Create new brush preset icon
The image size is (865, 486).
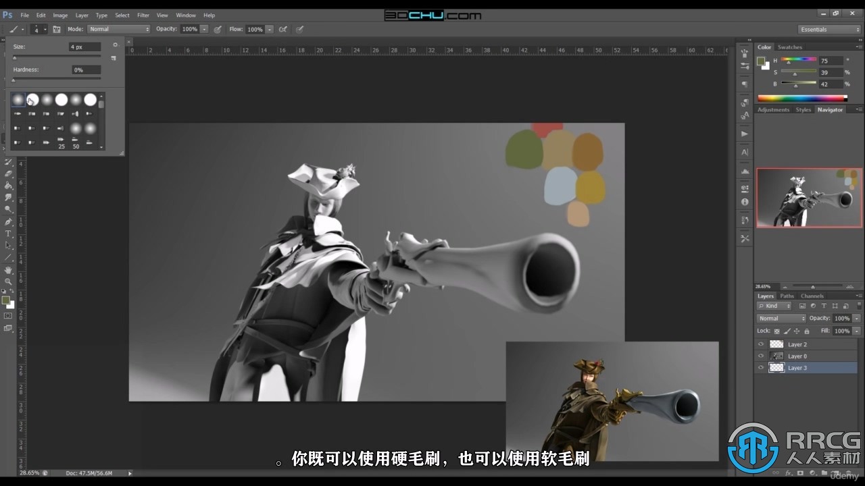[x=114, y=58]
